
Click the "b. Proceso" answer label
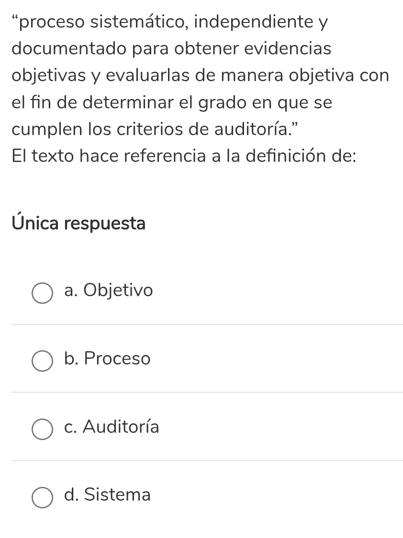click(107, 358)
